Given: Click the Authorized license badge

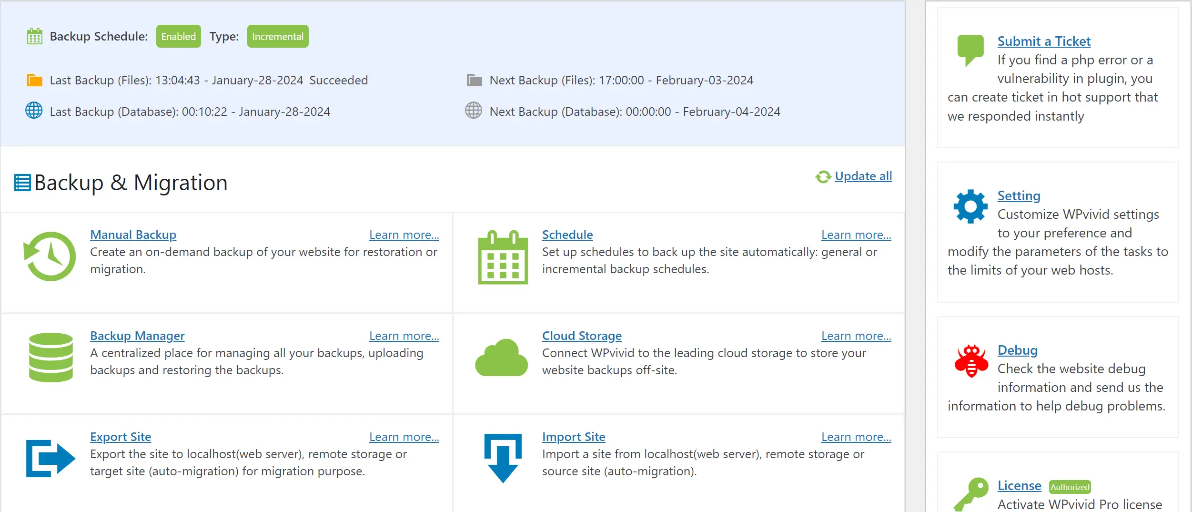Looking at the screenshot, I should [x=1069, y=487].
